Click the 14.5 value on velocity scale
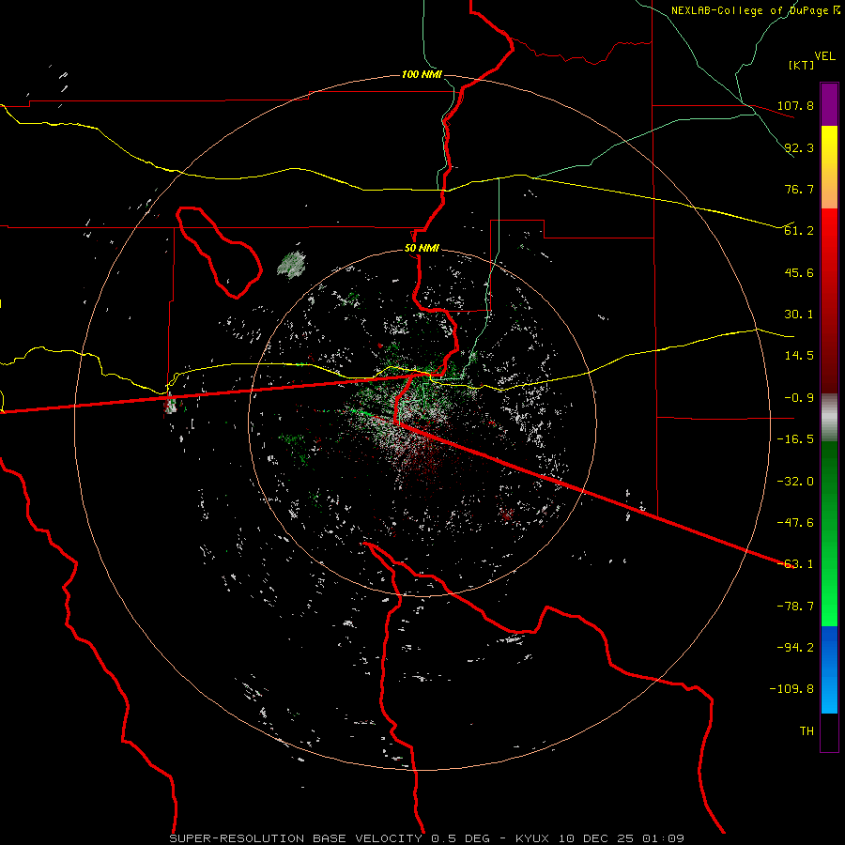The image size is (845, 845). (x=799, y=356)
